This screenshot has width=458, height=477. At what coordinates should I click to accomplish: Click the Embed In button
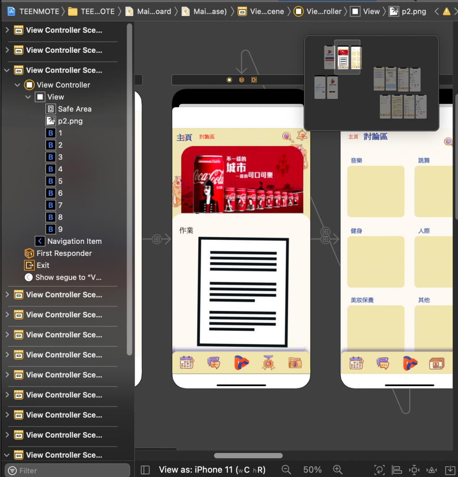click(x=450, y=470)
